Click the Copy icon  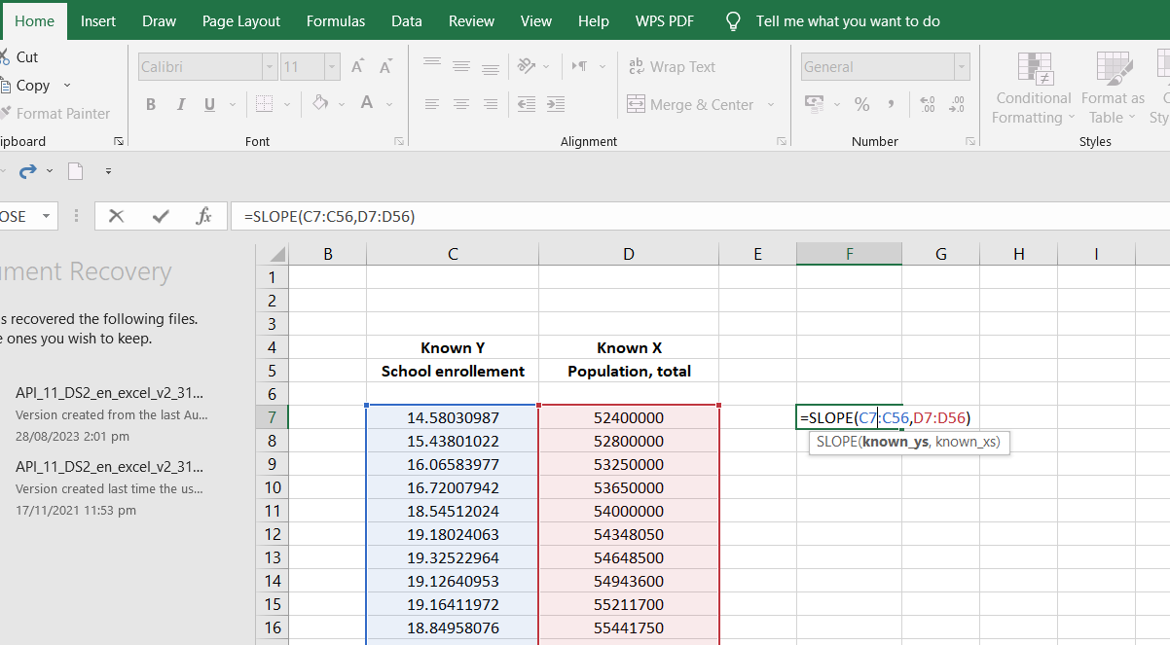pos(5,86)
